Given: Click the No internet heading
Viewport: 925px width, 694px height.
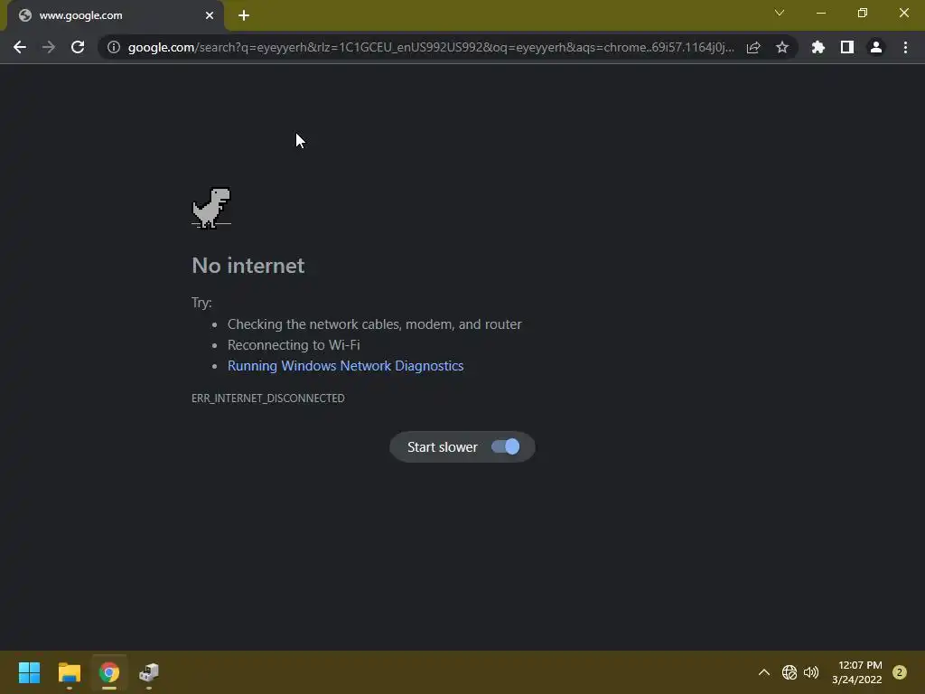Looking at the screenshot, I should [x=248, y=266].
